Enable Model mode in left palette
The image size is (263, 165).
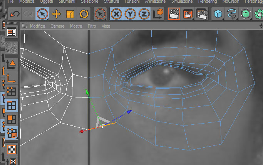[12, 64]
